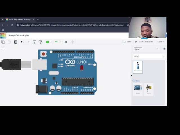The width and height of the screenshot is (180, 135).
Task: Click the components panel scroll down arrow
Action: (166, 104)
